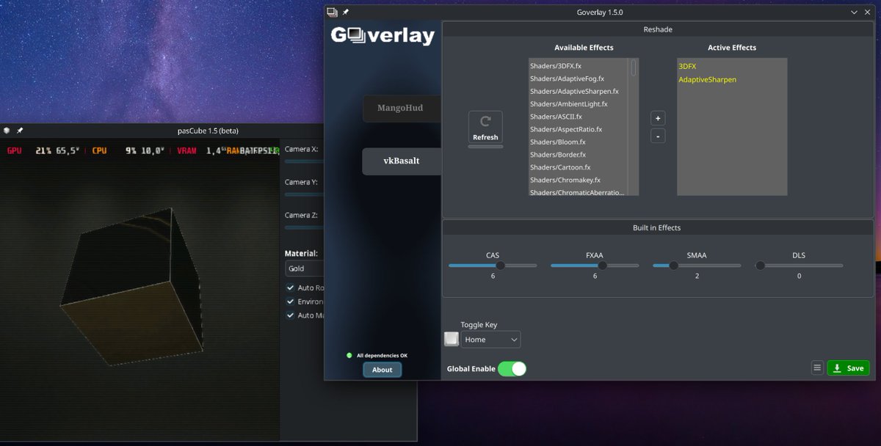This screenshot has height=446, width=881.
Task: Click the screenshot icon in GOverlay's title bar
Action: pos(333,12)
